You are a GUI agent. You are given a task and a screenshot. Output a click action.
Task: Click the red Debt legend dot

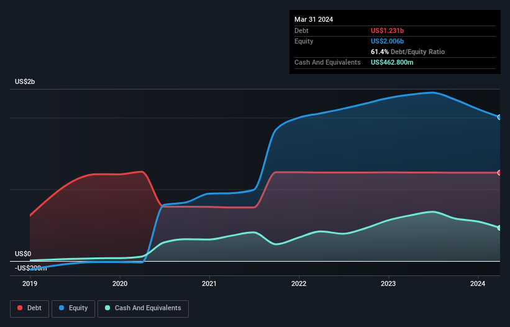(x=20, y=308)
